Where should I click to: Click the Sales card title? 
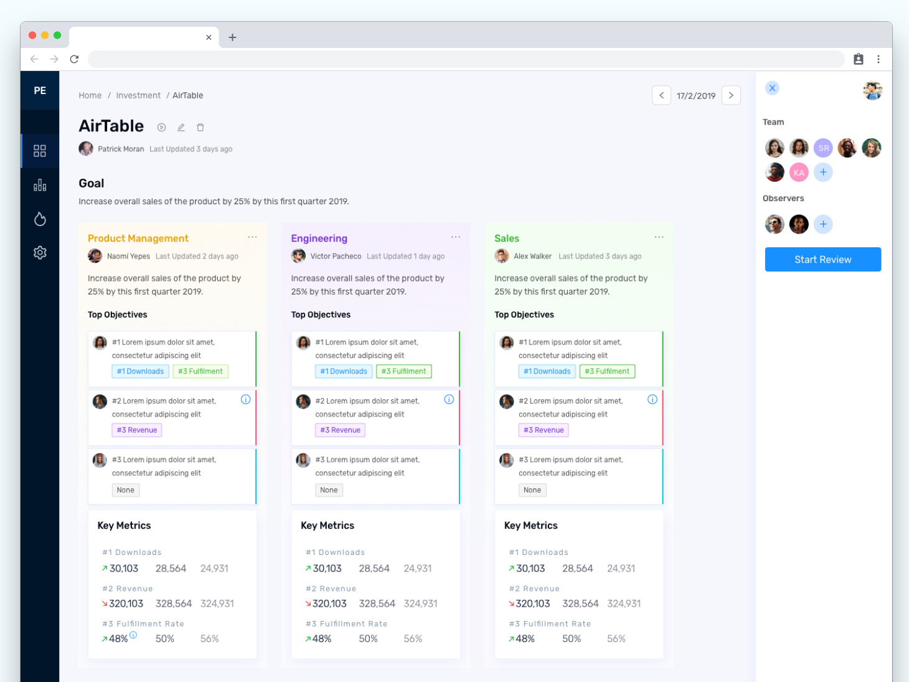(x=507, y=239)
